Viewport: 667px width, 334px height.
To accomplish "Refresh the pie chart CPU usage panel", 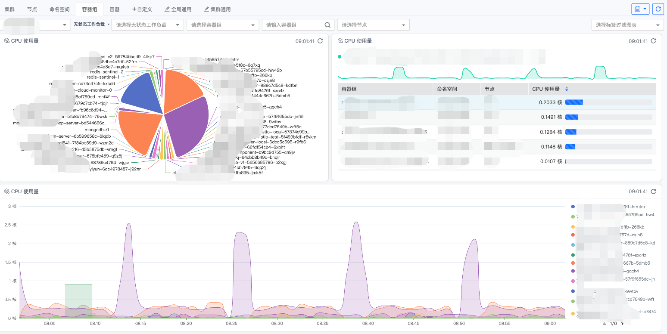I will pyautogui.click(x=320, y=41).
